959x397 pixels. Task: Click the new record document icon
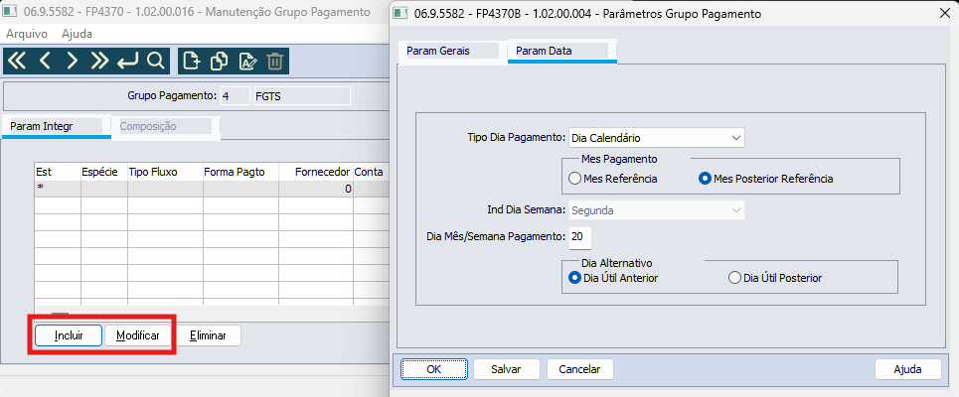[x=192, y=62]
